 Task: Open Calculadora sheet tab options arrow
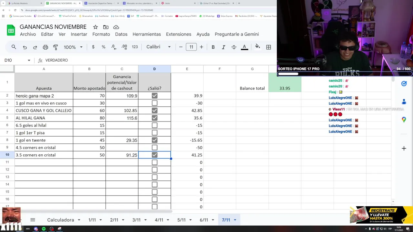point(79,220)
